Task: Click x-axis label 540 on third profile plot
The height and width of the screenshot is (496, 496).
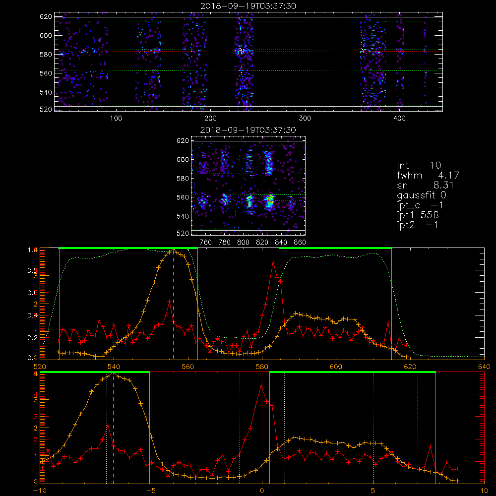Action: pos(114,367)
